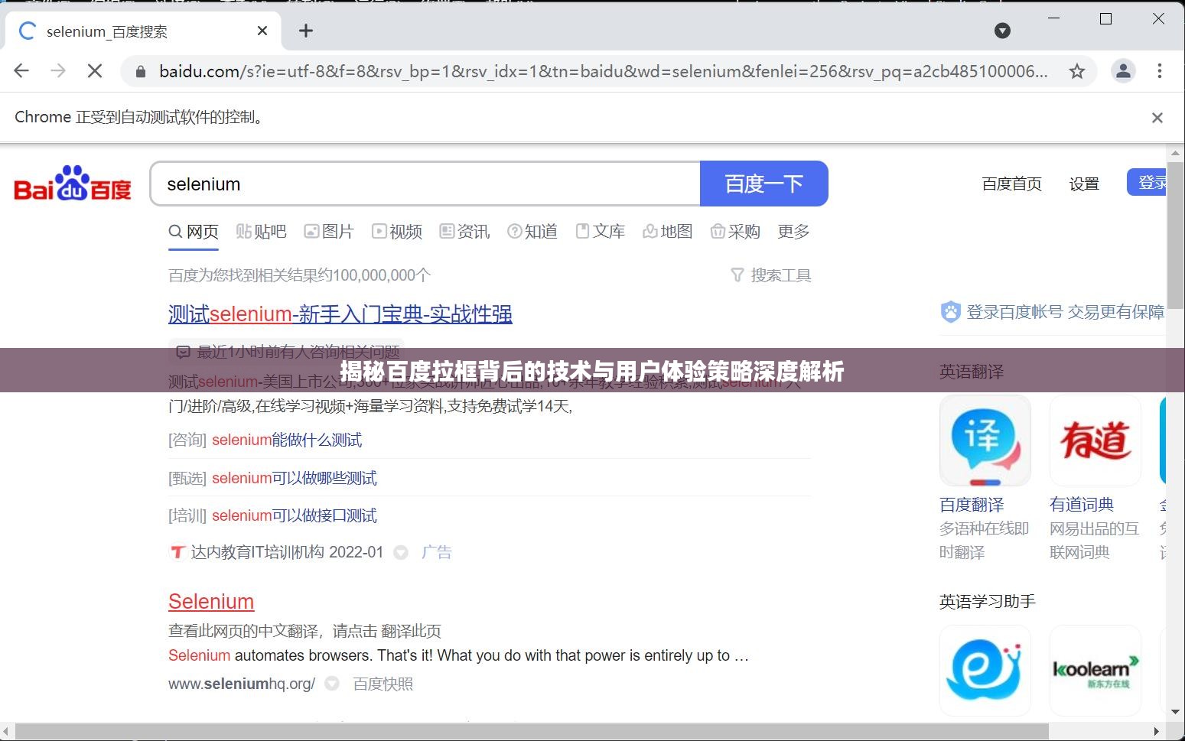Click 登录百度帐号 交易更有保障 link
This screenshot has width=1185, height=741.
tap(1065, 312)
